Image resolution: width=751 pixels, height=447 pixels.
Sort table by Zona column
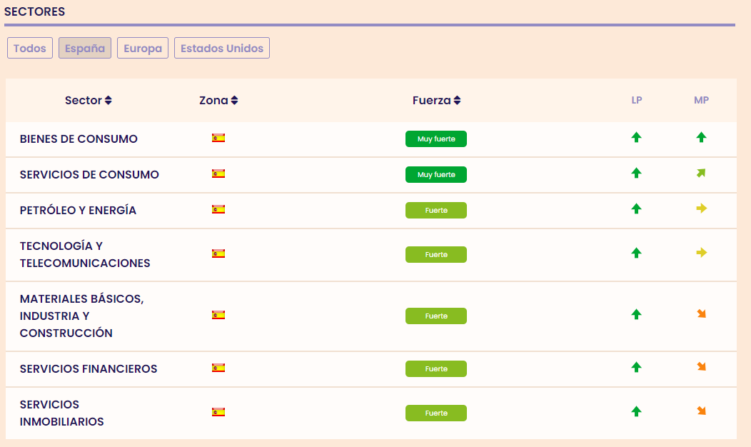click(218, 101)
